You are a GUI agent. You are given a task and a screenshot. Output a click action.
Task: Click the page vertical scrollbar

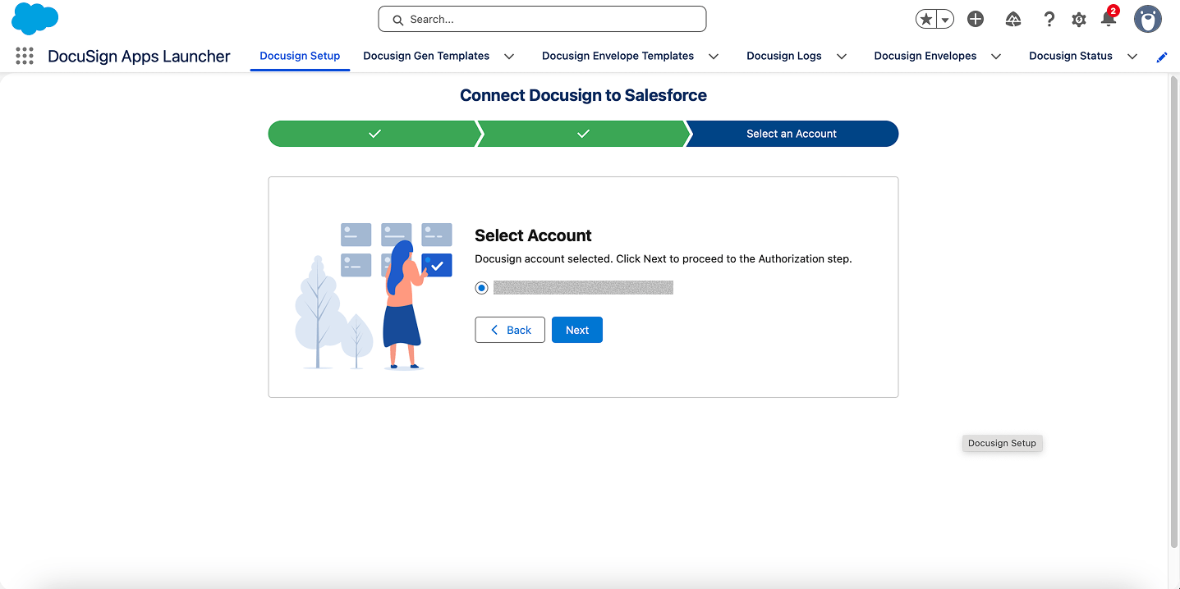click(x=1173, y=312)
